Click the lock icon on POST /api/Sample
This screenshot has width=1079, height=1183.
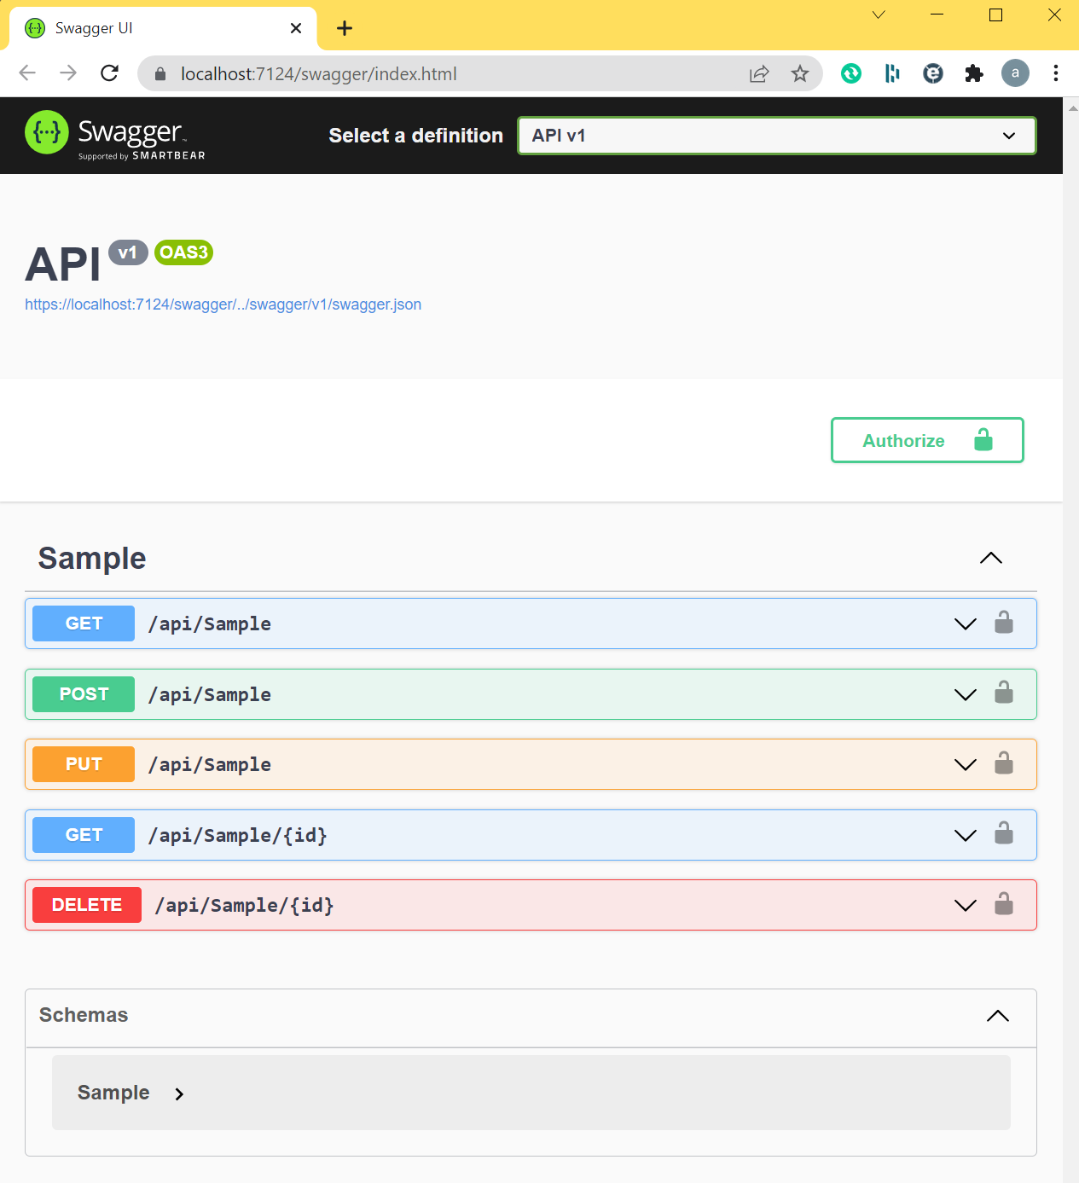pyautogui.click(x=1004, y=694)
